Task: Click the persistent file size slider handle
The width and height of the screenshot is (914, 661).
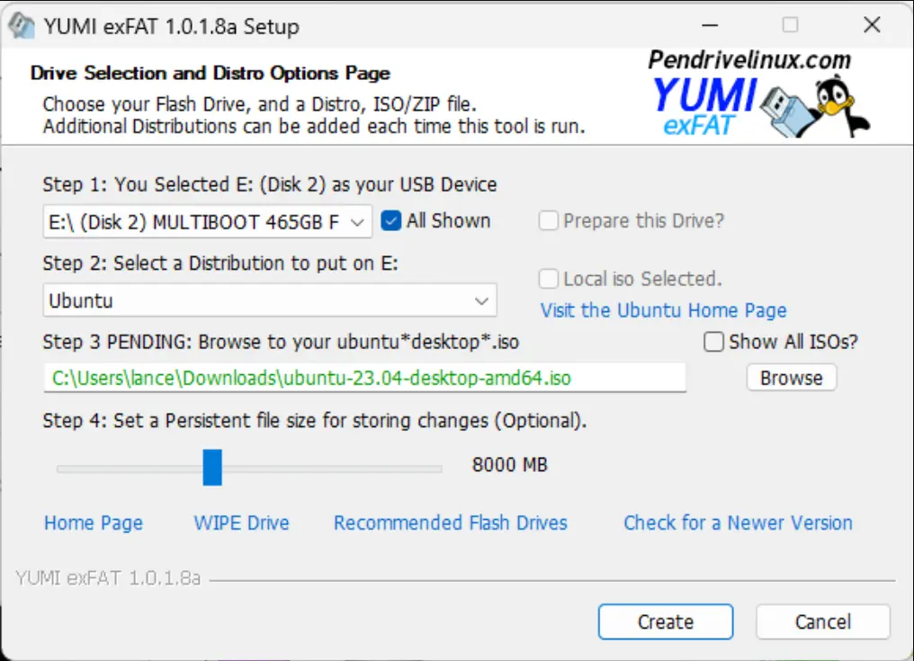Action: point(212,468)
